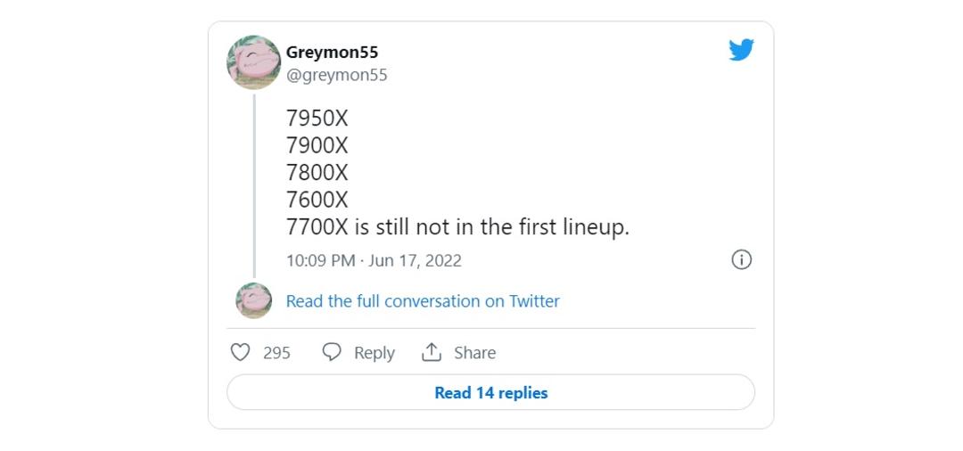The width and height of the screenshot is (963, 451).
Task: Open Read the full conversation on Twitter
Action: point(423,301)
